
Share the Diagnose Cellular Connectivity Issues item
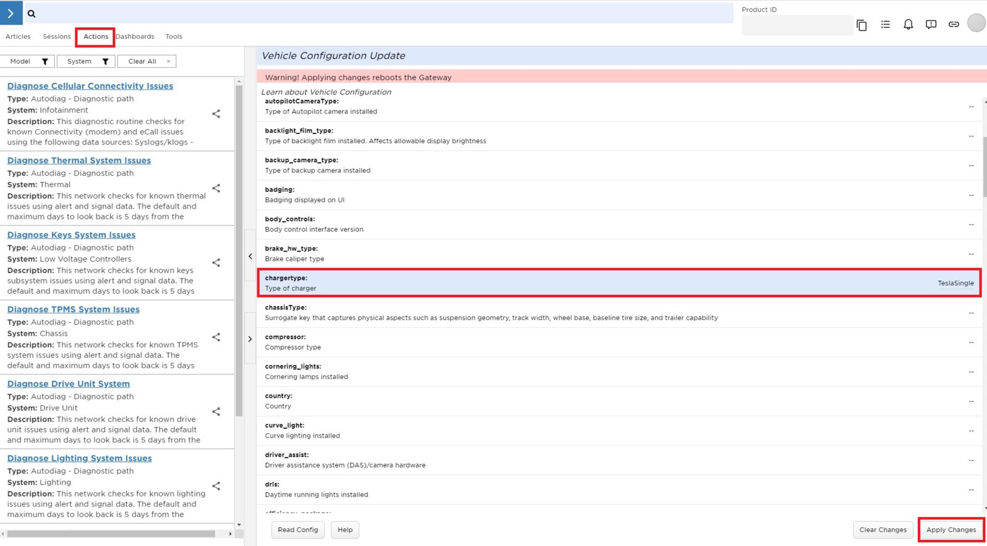click(x=216, y=114)
